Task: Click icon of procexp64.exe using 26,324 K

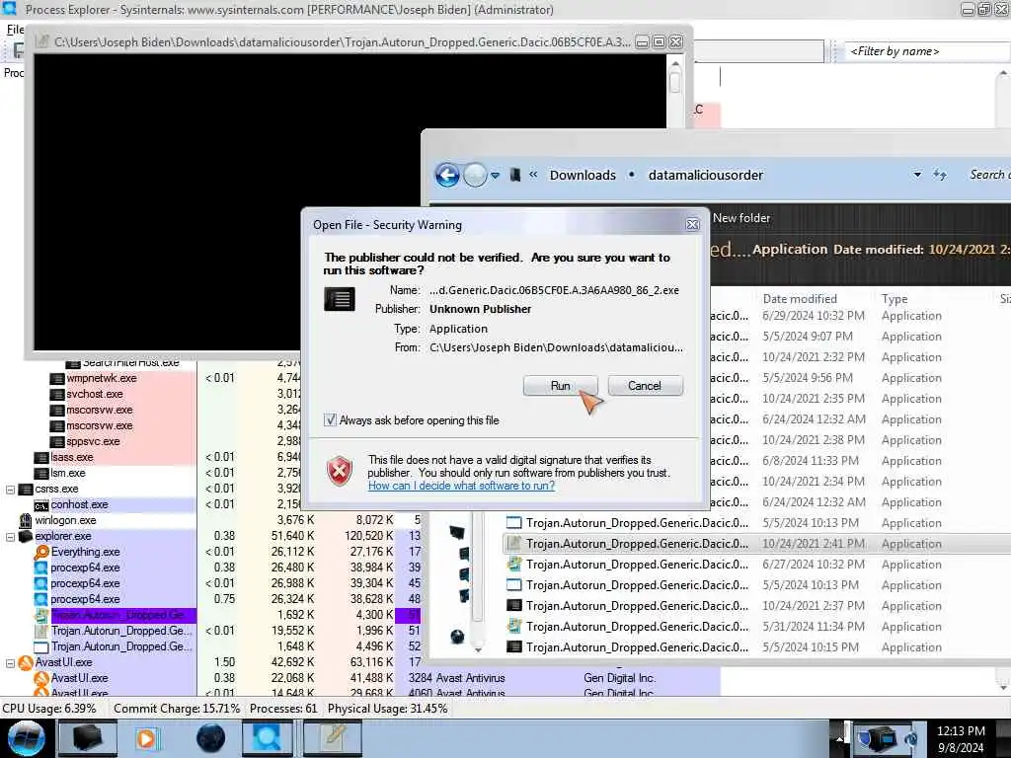Action: click(41, 599)
